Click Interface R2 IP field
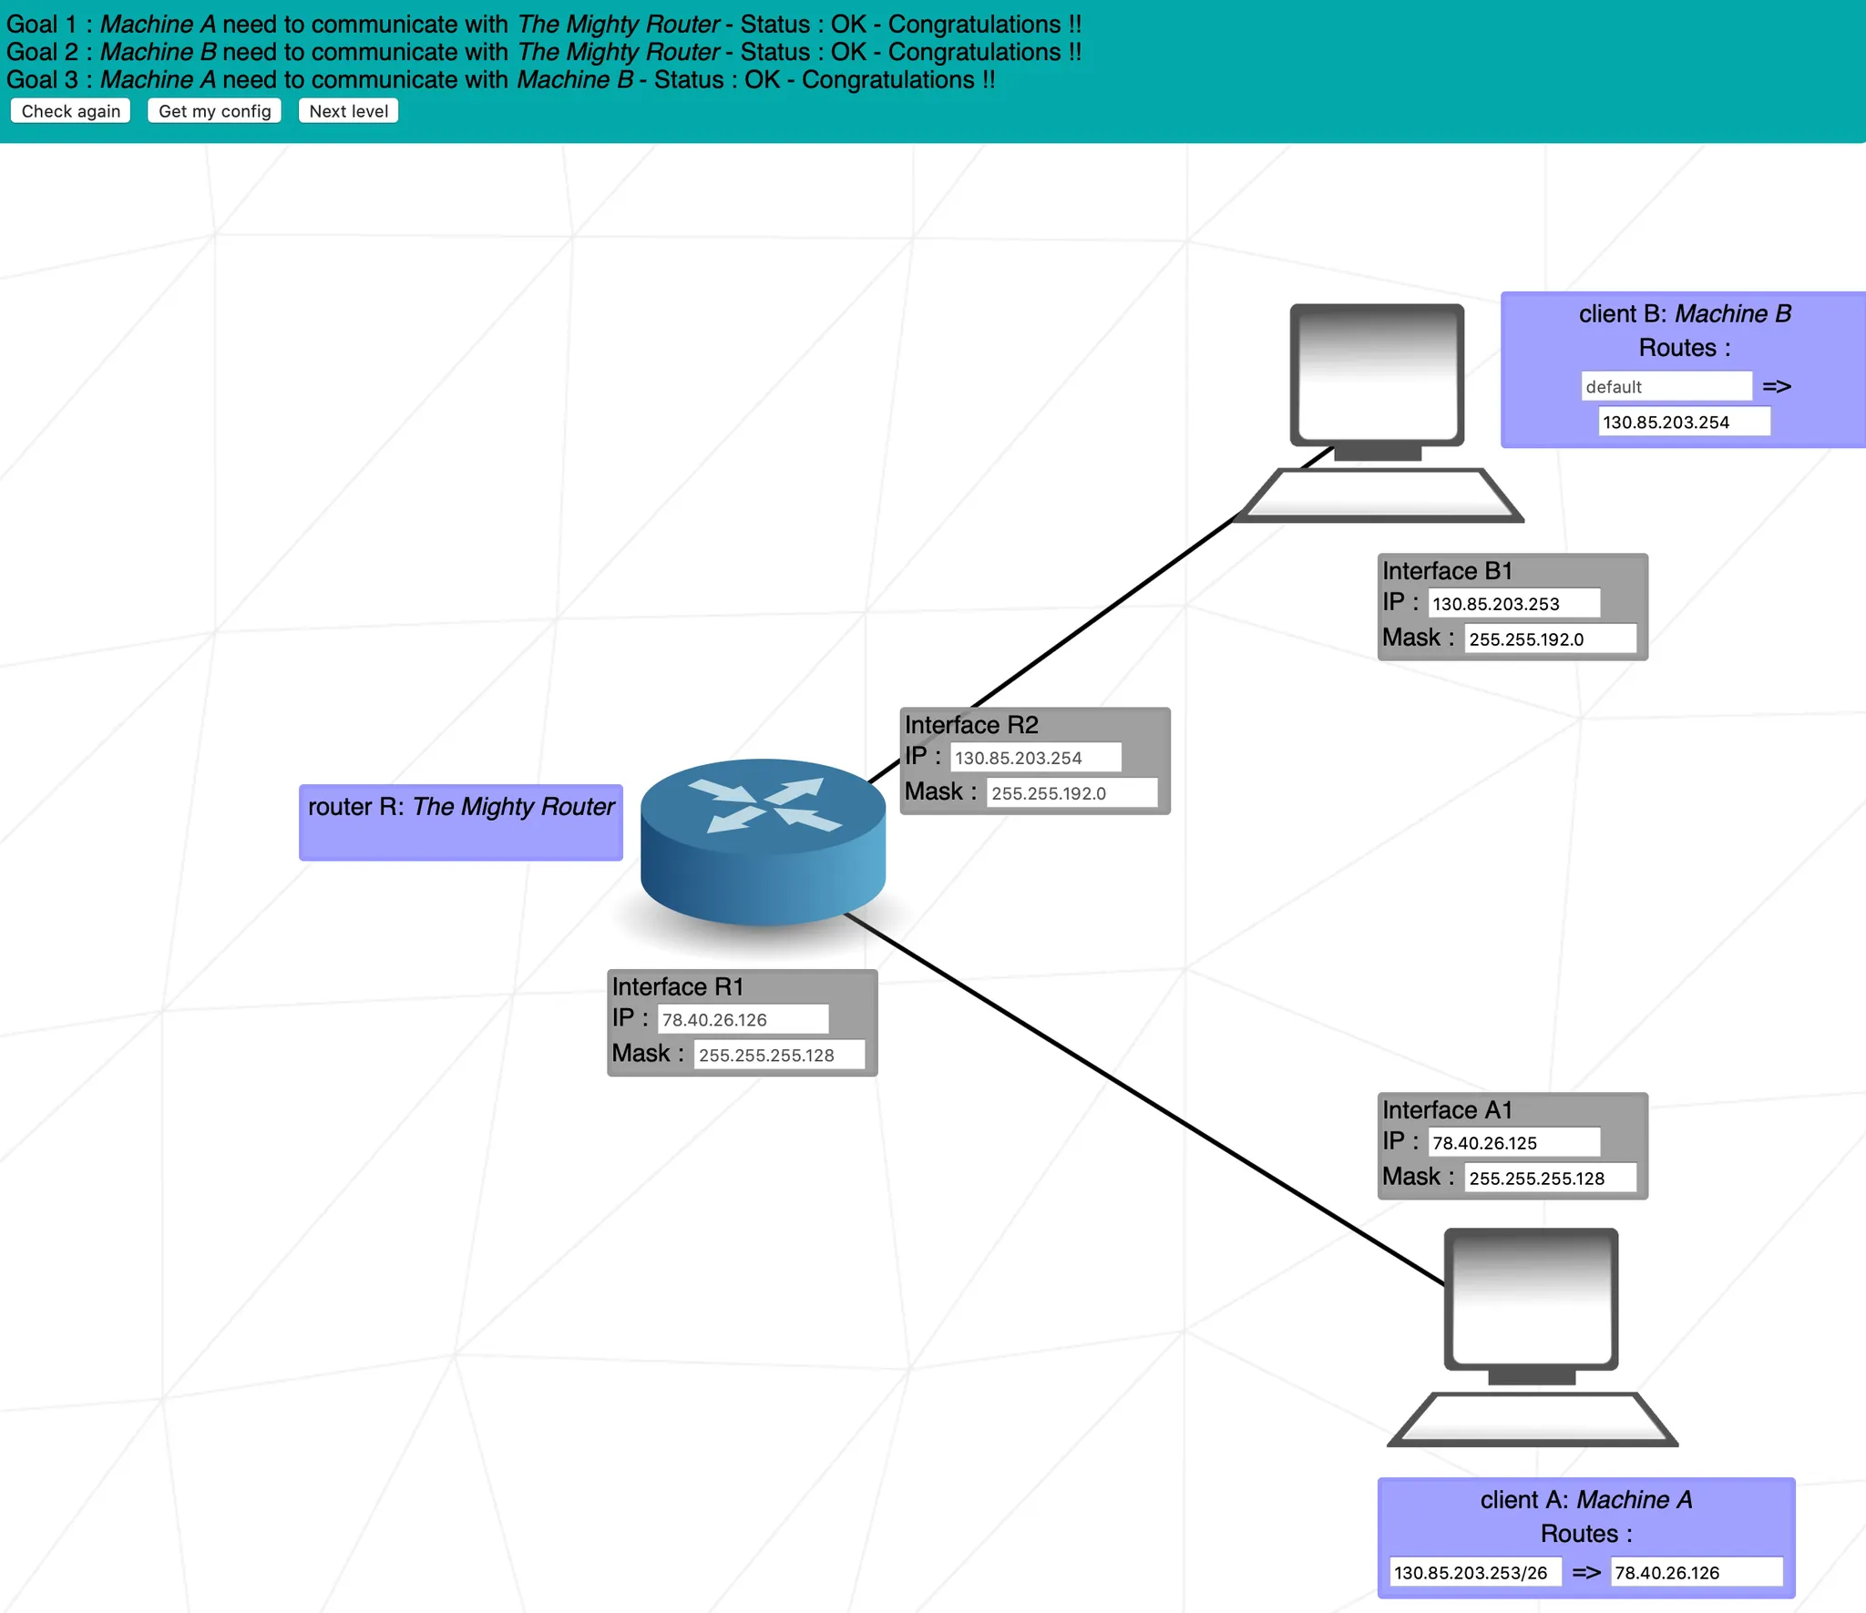The width and height of the screenshot is (1866, 1613). pos(1035,757)
